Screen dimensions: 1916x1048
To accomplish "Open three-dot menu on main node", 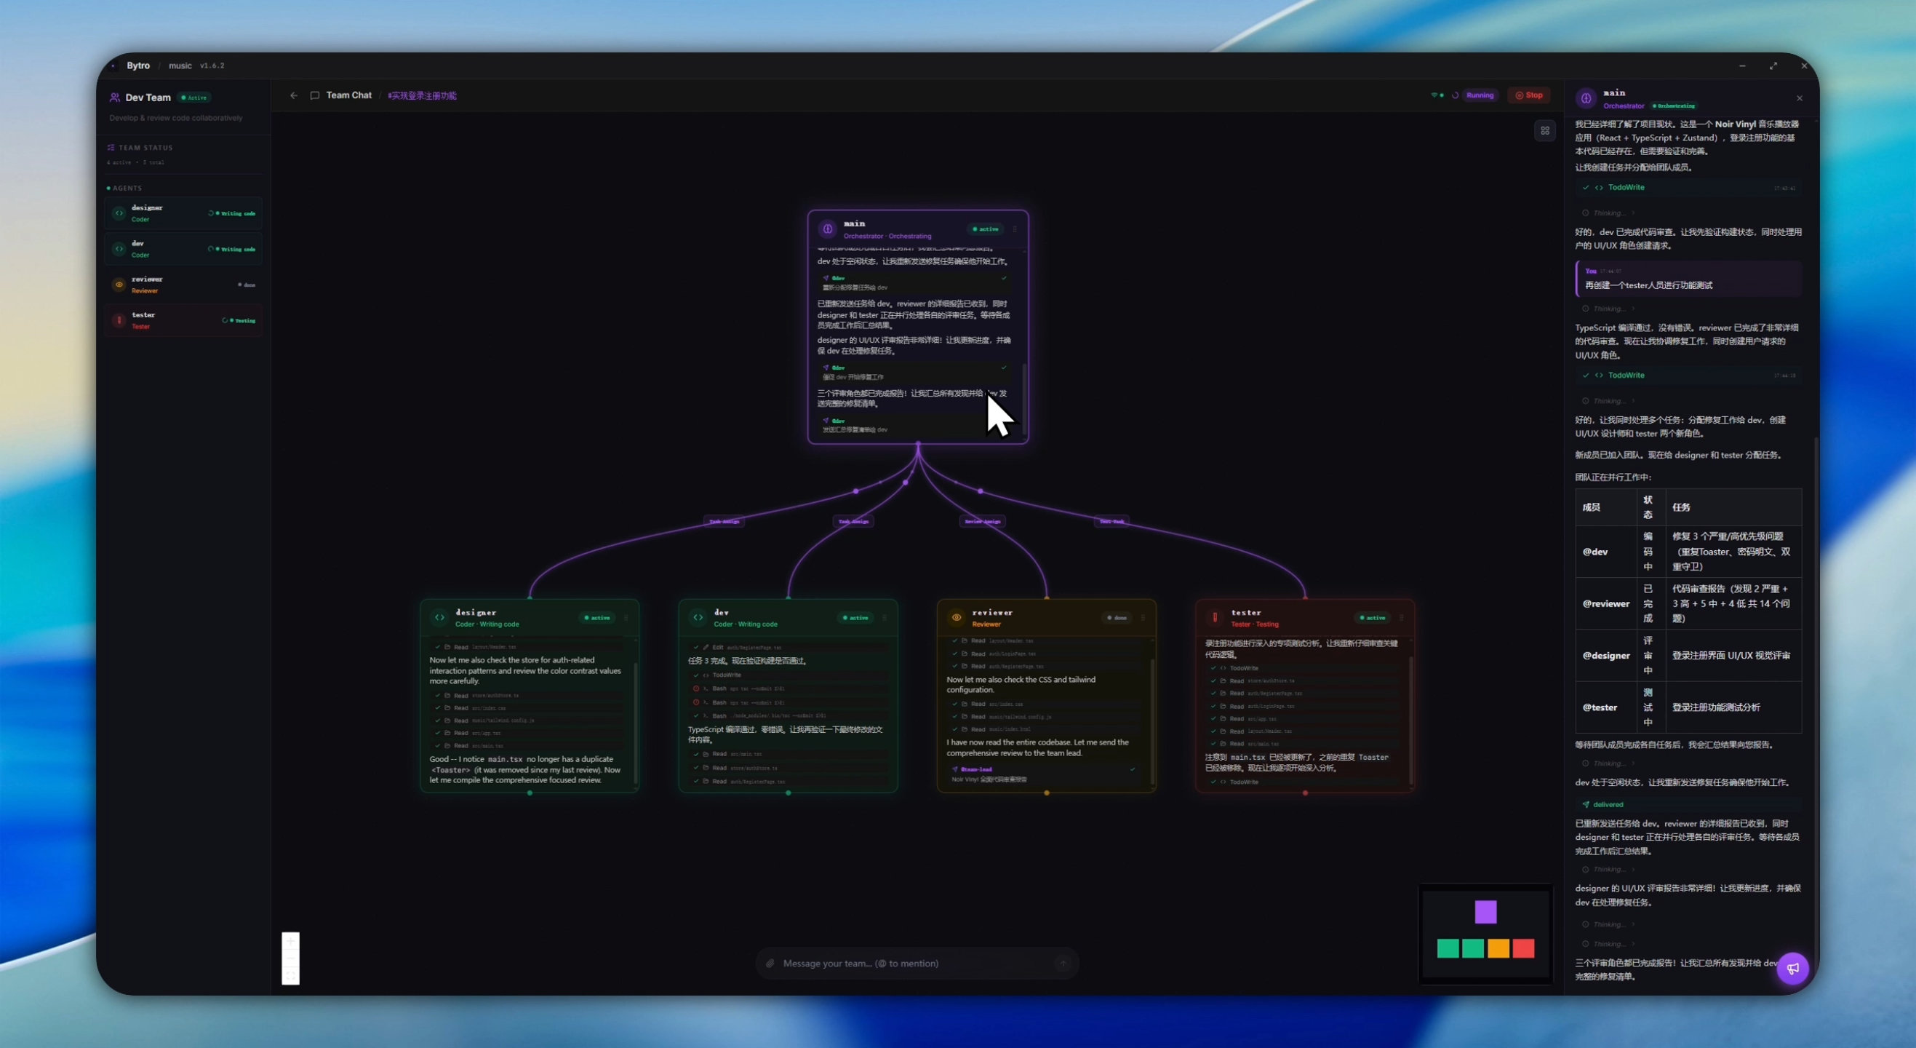I will [x=1015, y=229].
